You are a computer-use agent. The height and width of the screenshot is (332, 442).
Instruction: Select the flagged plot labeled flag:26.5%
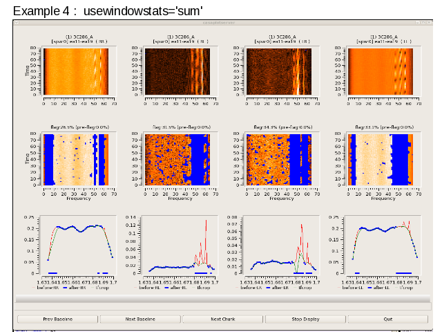coord(76,160)
